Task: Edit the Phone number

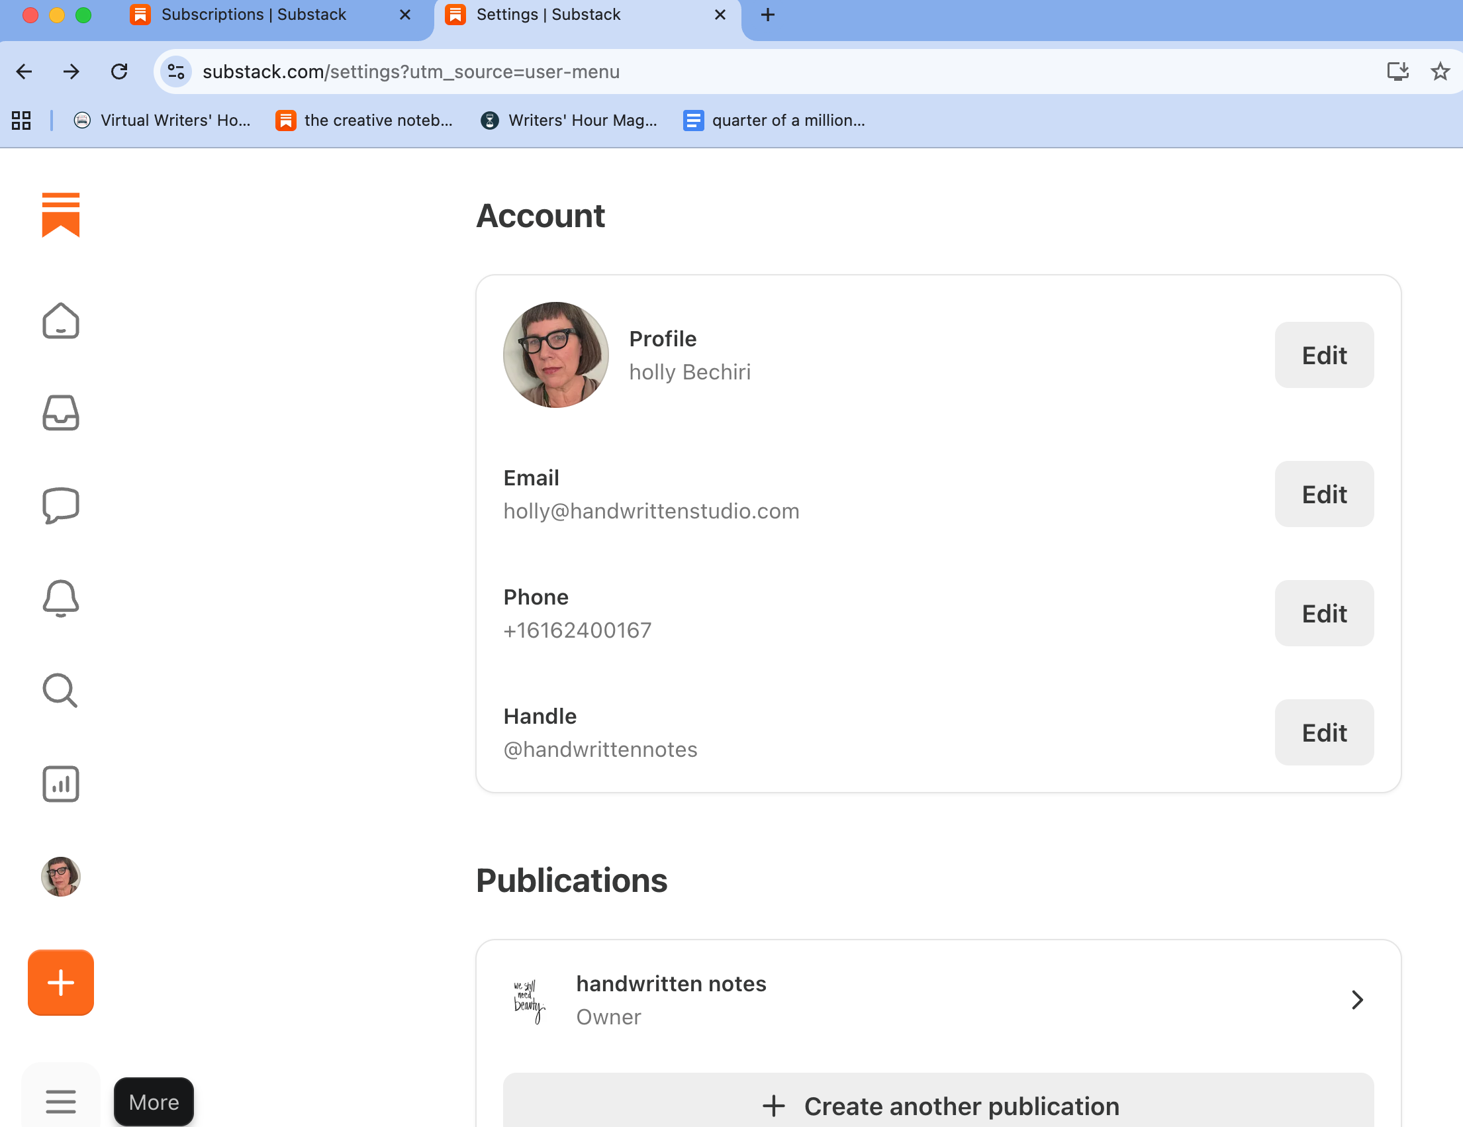Action: pos(1323,613)
